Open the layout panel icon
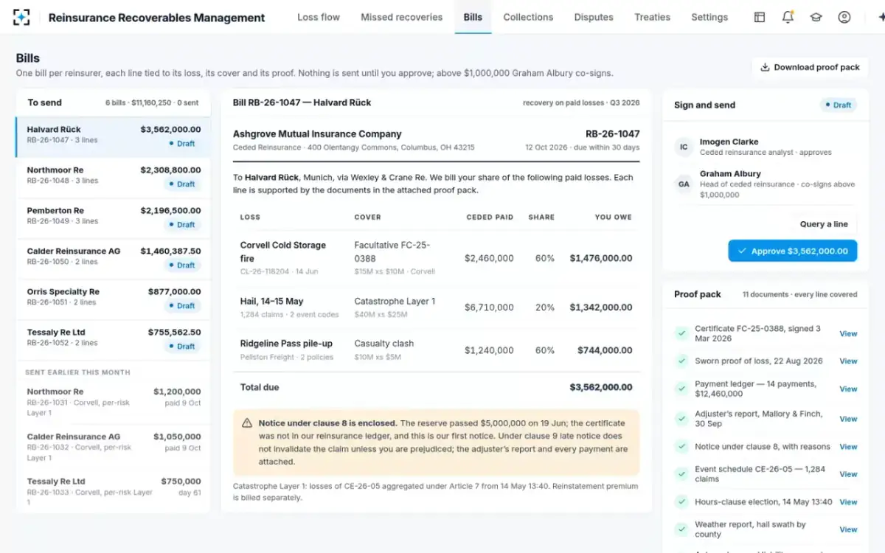 click(x=760, y=17)
